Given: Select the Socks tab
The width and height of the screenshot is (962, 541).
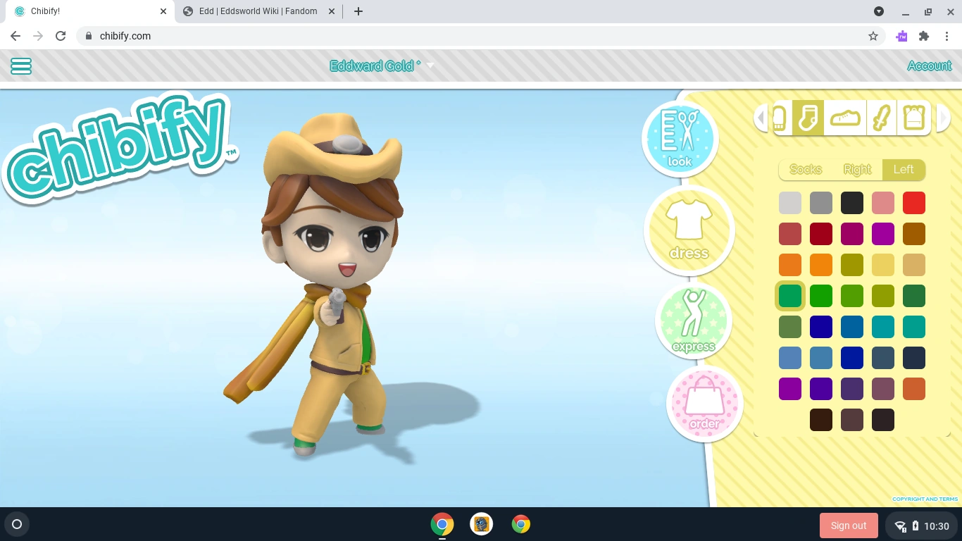Looking at the screenshot, I should coord(805,169).
